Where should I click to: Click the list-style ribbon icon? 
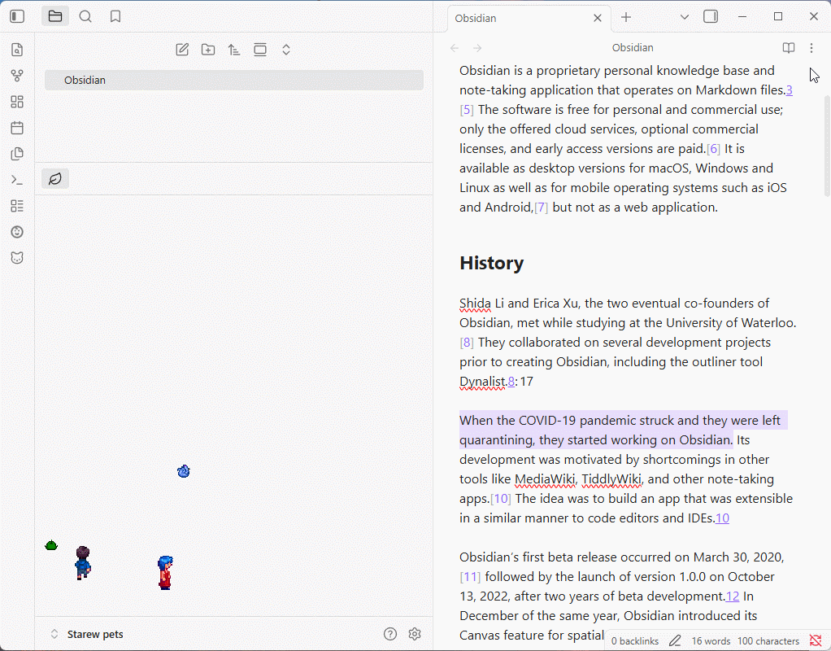pos(17,206)
